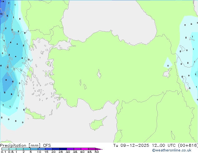
Task: Click the legend scale label '25'
Action: click(61, 152)
